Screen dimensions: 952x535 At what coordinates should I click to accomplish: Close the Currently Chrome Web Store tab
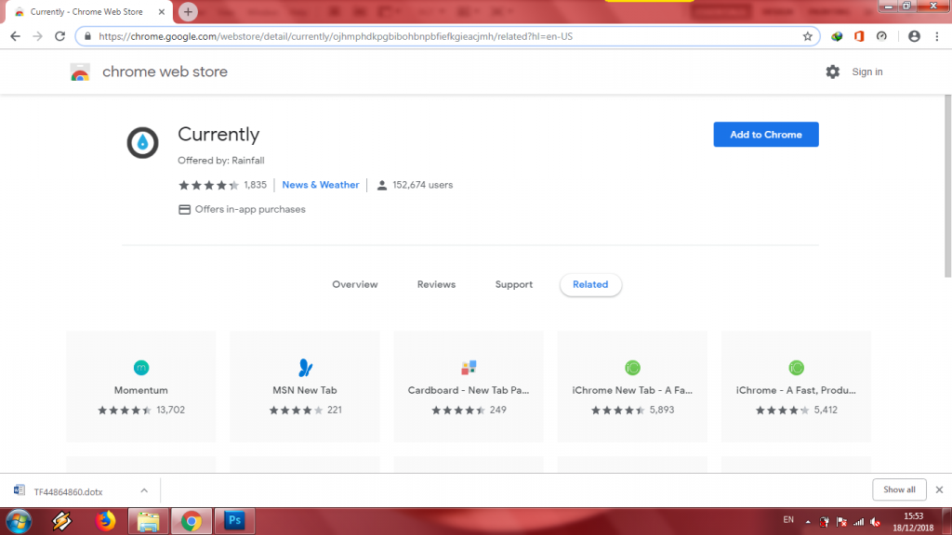pos(162,11)
